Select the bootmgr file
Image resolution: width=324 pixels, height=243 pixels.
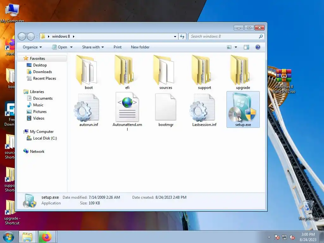(x=166, y=109)
